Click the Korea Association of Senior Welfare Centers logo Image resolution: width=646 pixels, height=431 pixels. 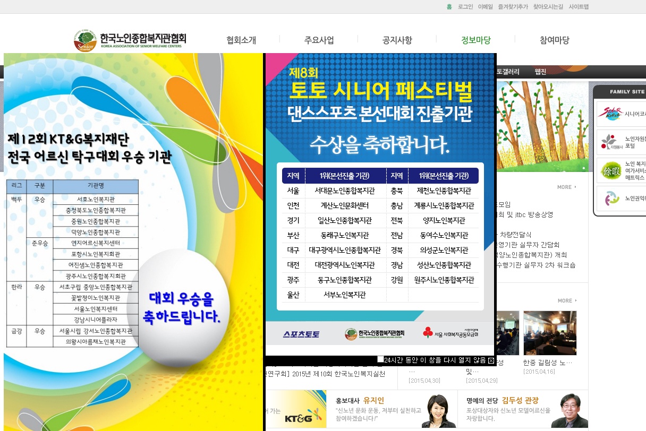click(130, 40)
